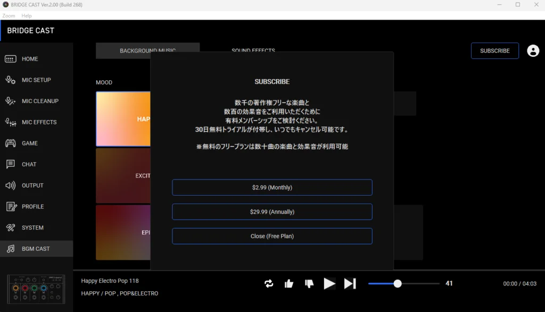Open the Zoom menu
Image resolution: width=545 pixels, height=312 pixels.
(9, 16)
